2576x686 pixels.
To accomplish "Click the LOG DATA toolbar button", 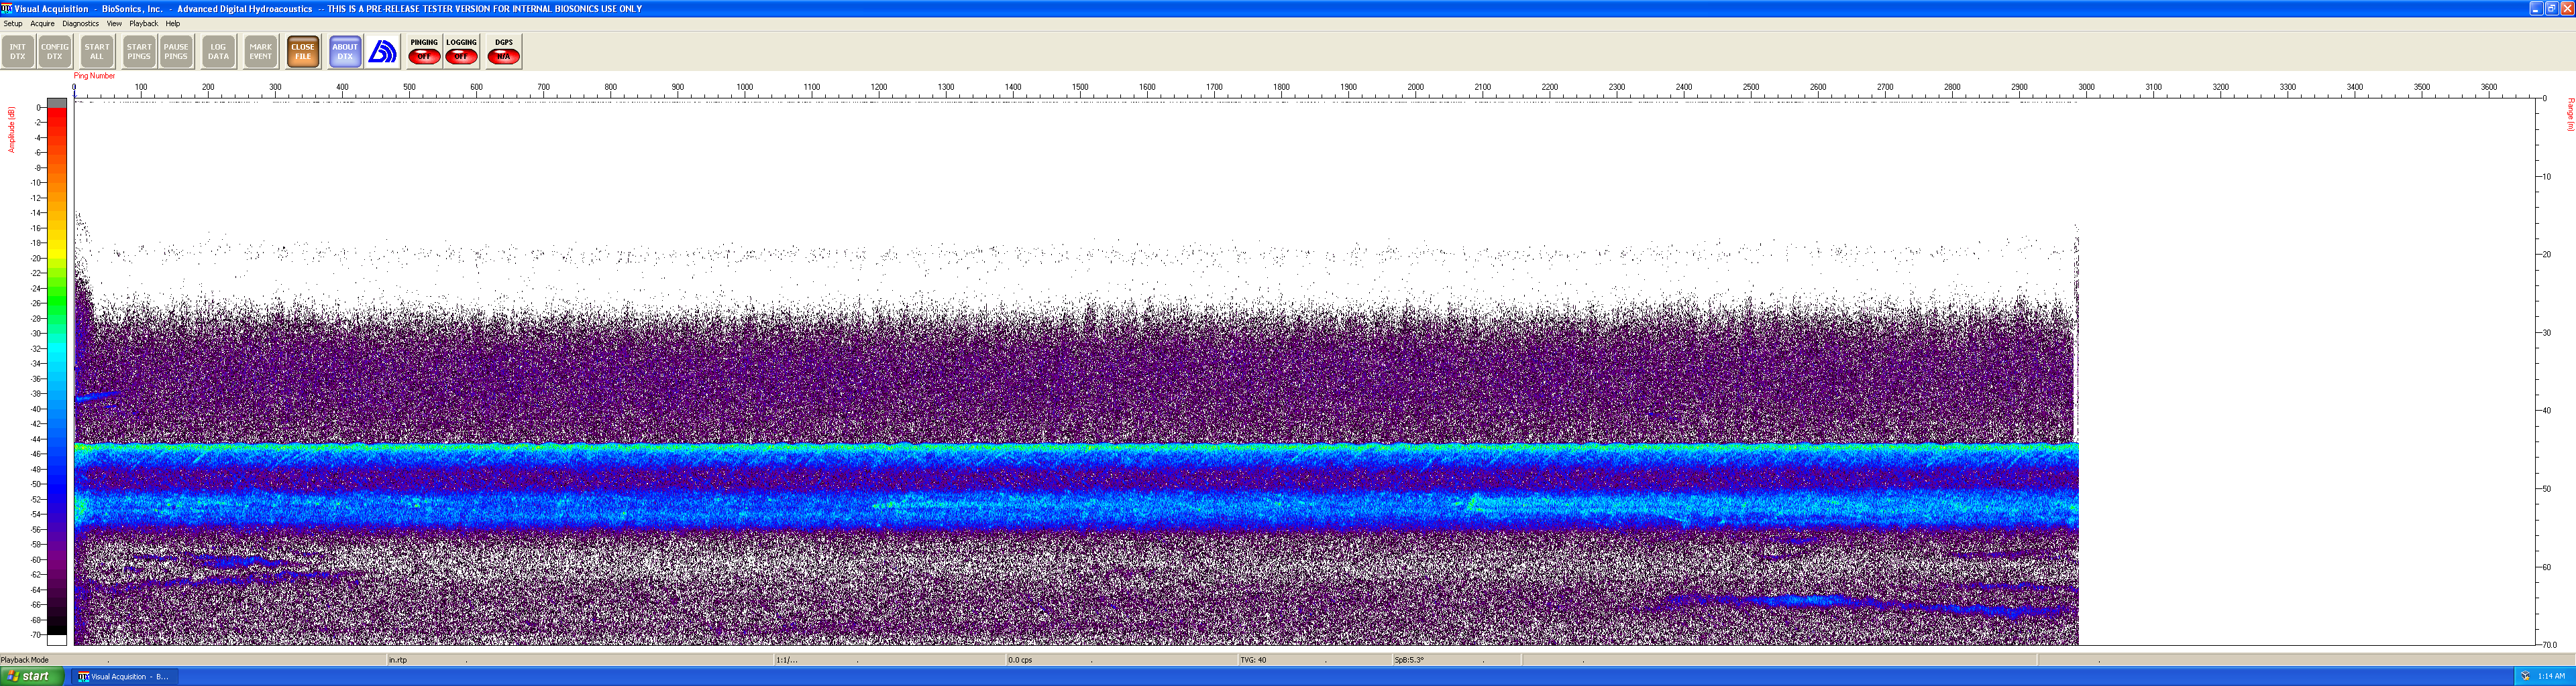I will (x=218, y=51).
